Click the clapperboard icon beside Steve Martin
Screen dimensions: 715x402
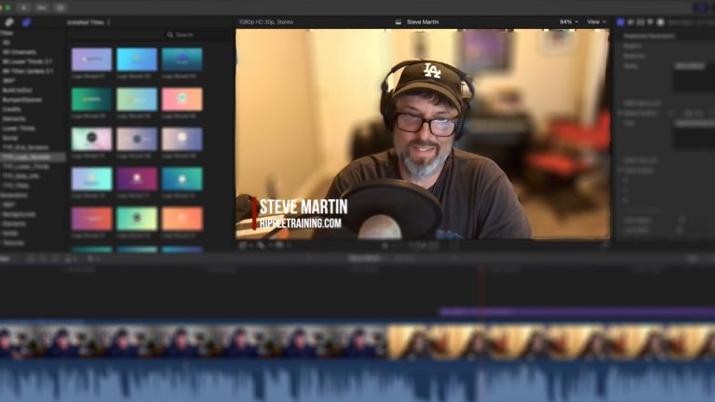click(398, 22)
